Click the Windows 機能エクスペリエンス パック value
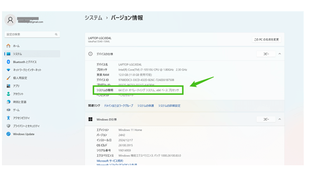The image size is (312, 176). pos(150,155)
